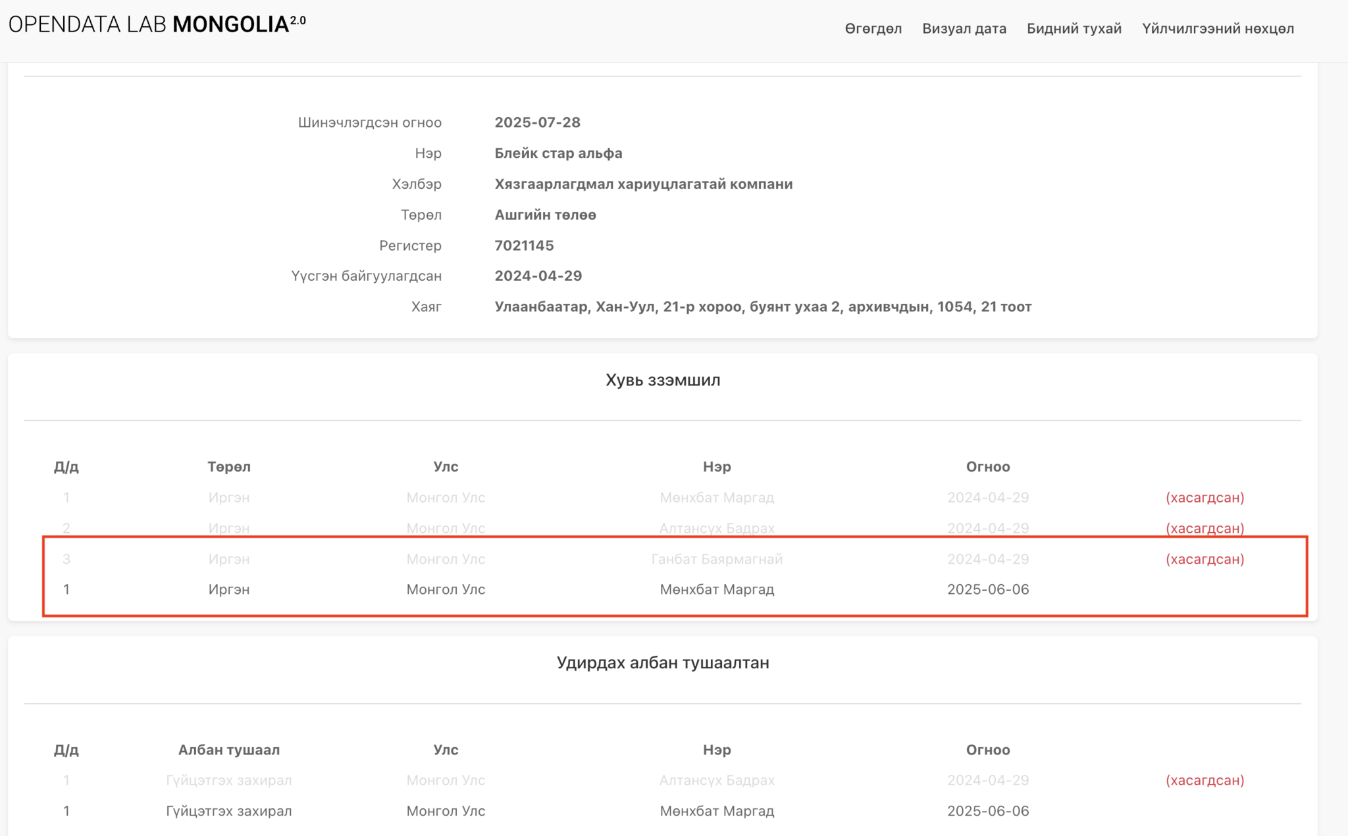Open Үйлчилгээний нөхцөл link
Image resolution: width=1348 pixels, height=836 pixels.
click(1218, 29)
